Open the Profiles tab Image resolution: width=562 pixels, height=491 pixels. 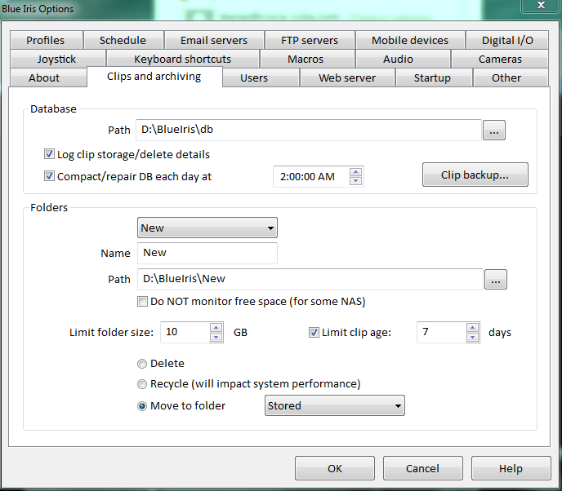[47, 40]
